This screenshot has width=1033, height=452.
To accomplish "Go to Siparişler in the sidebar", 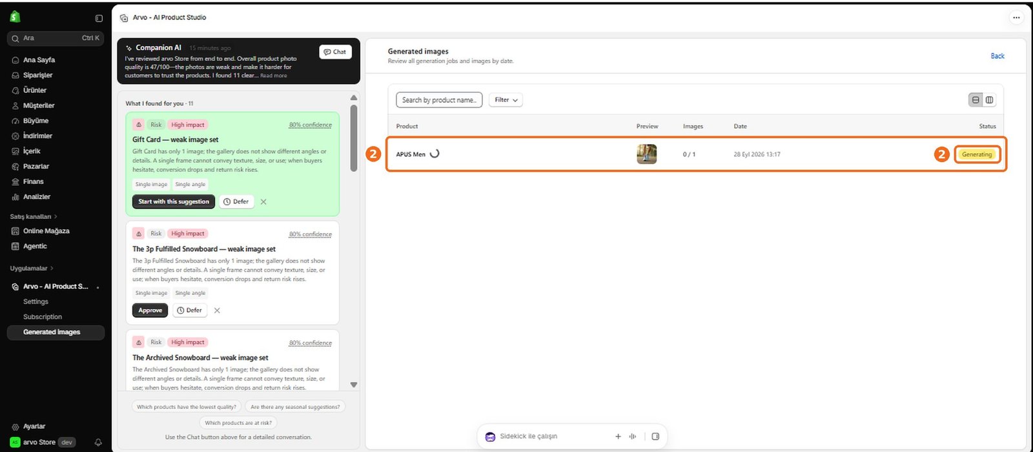I will click(37, 75).
